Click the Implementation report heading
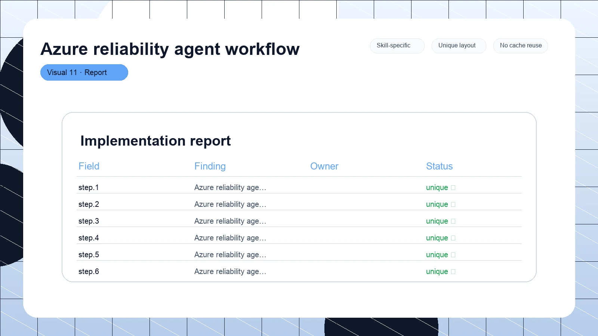The height and width of the screenshot is (336, 598). [155, 141]
